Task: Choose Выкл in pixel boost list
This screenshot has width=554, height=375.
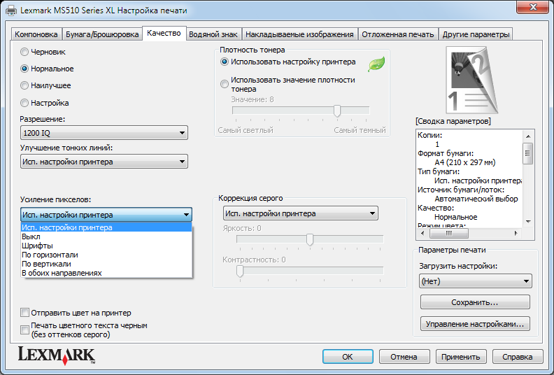Action: click(106, 236)
